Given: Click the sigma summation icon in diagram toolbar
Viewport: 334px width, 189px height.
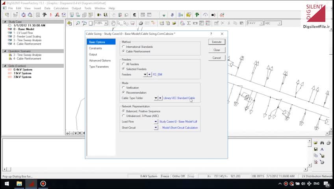Looking at the screenshot, I should point(189,23).
